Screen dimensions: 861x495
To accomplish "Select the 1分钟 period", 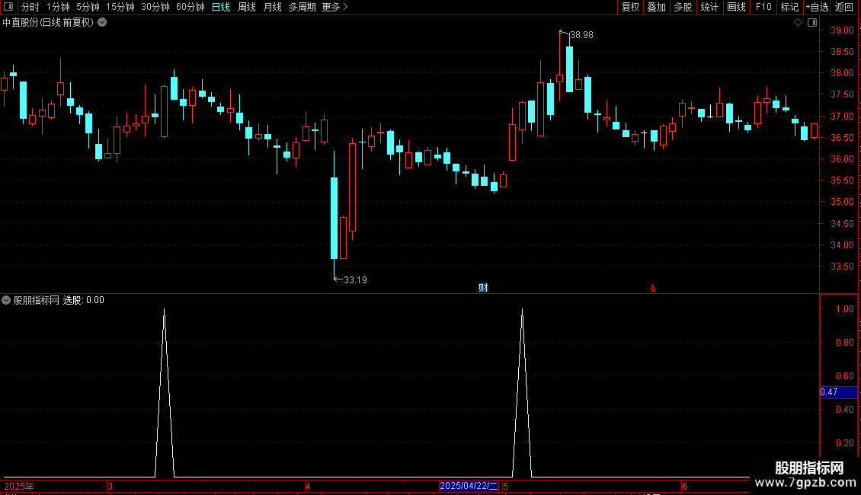I will point(58,7).
